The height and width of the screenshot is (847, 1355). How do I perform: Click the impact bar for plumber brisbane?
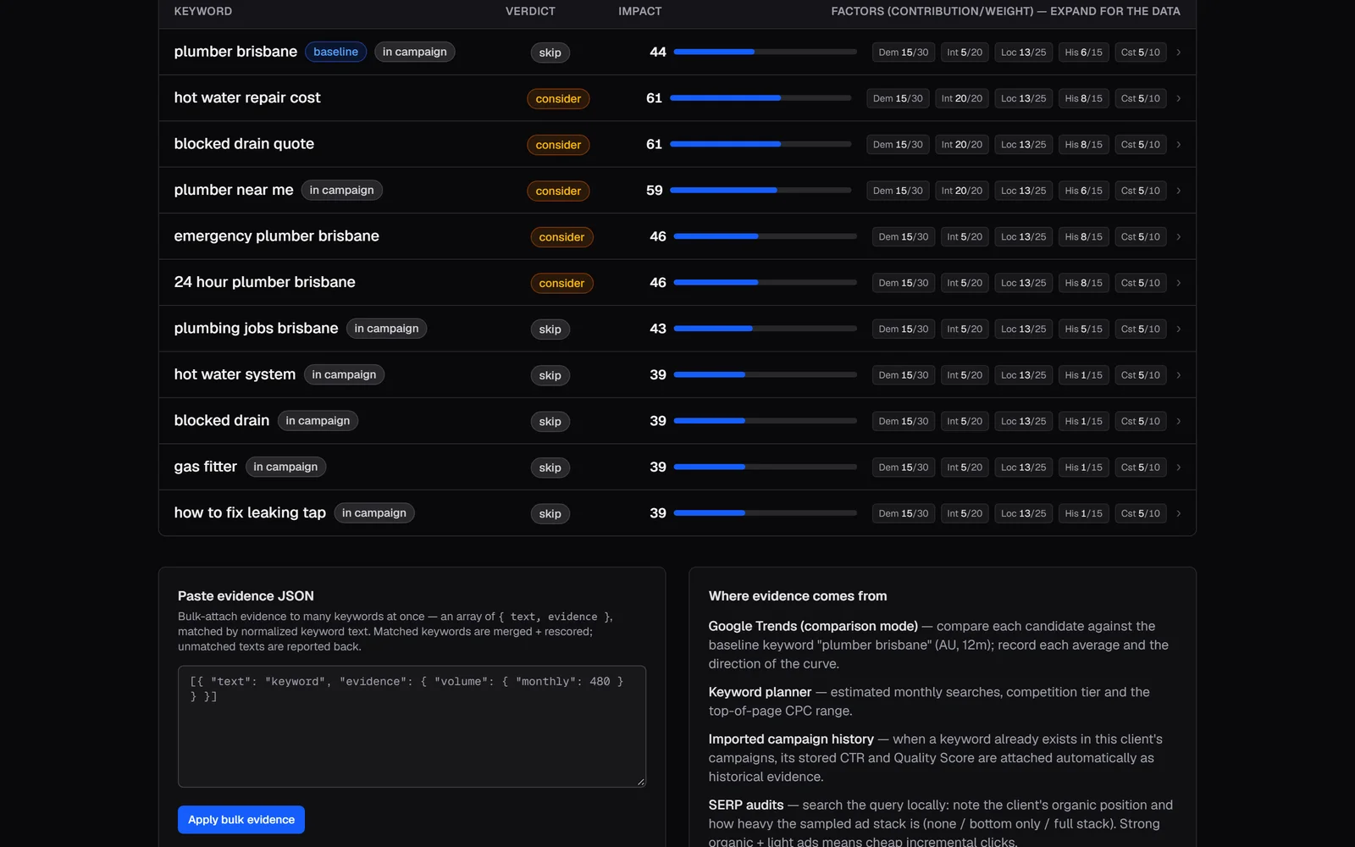(x=765, y=52)
